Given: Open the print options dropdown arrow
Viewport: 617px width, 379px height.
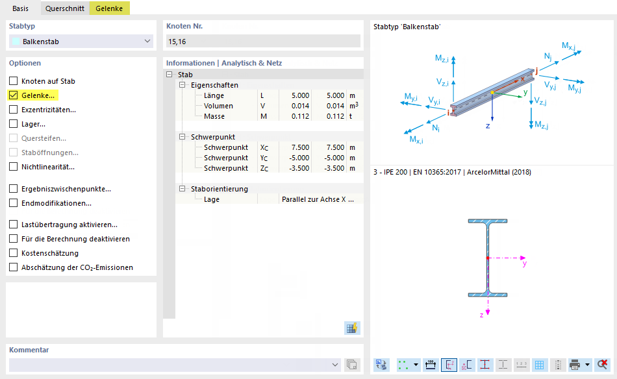Looking at the screenshot, I should (587, 365).
